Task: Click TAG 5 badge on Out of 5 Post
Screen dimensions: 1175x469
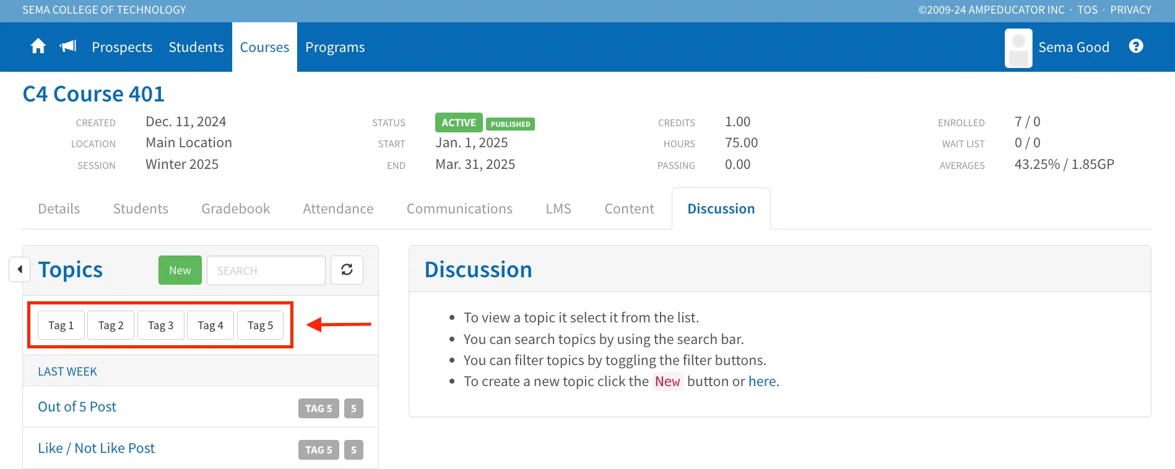Action: (x=319, y=408)
